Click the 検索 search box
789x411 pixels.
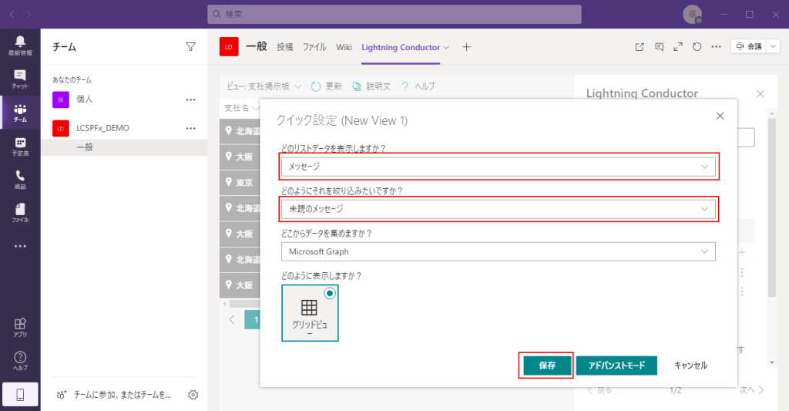pos(394,14)
